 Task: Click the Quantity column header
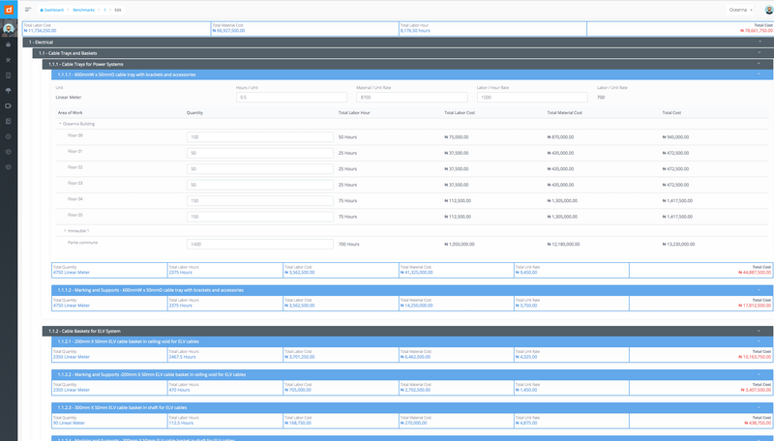tap(194, 113)
